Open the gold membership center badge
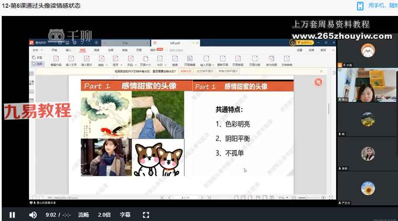398x221 pixels. [x=305, y=43]
